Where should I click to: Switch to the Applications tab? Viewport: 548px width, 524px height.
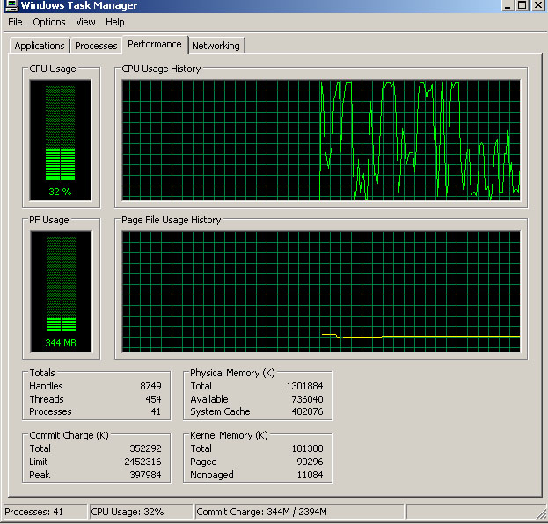(40, 46)
